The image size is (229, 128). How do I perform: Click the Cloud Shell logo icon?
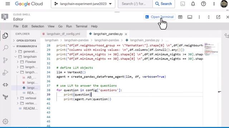pos(5,17)
